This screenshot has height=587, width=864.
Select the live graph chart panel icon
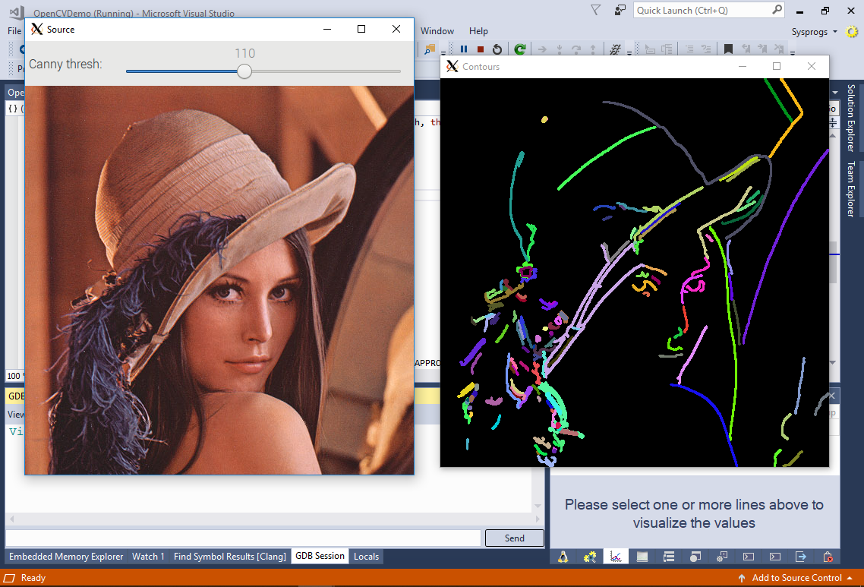pyautogui.click(x=616, y=557)
